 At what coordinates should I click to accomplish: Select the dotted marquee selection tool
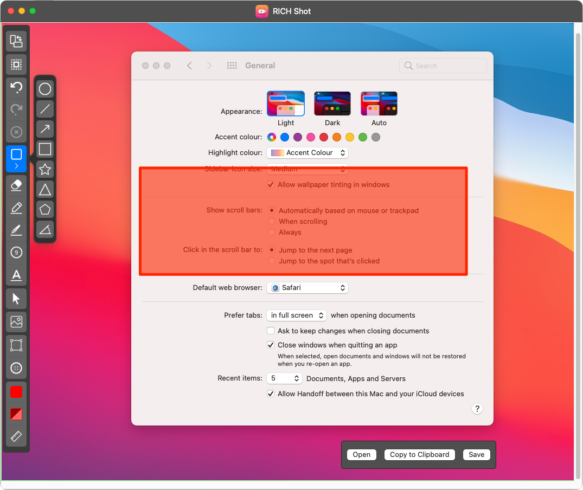tap(16, 65)
